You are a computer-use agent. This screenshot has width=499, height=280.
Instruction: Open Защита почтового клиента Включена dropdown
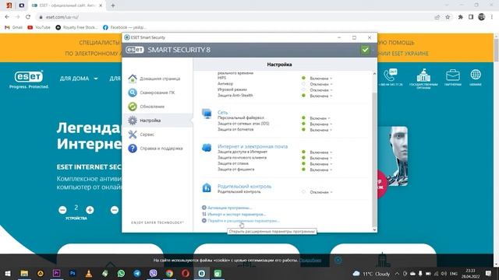pyautogui.click(x=320, y=158)
